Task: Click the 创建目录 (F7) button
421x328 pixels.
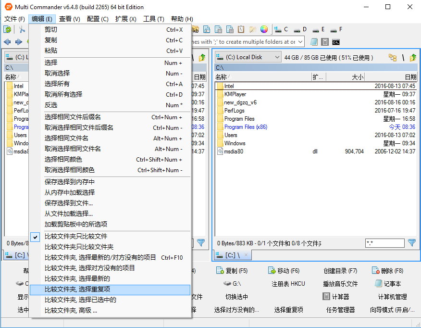Action: point(340,271)
